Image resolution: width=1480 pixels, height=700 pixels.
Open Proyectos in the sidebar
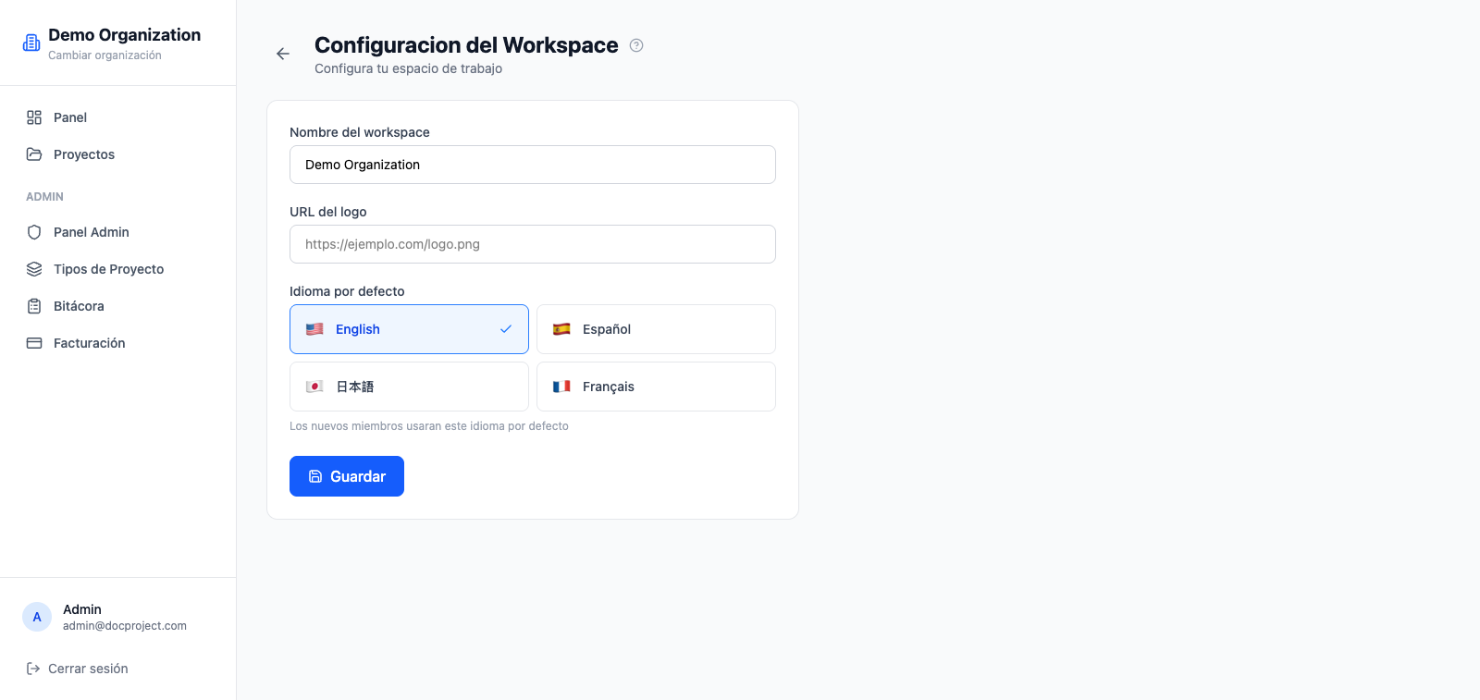coord(118,154)
